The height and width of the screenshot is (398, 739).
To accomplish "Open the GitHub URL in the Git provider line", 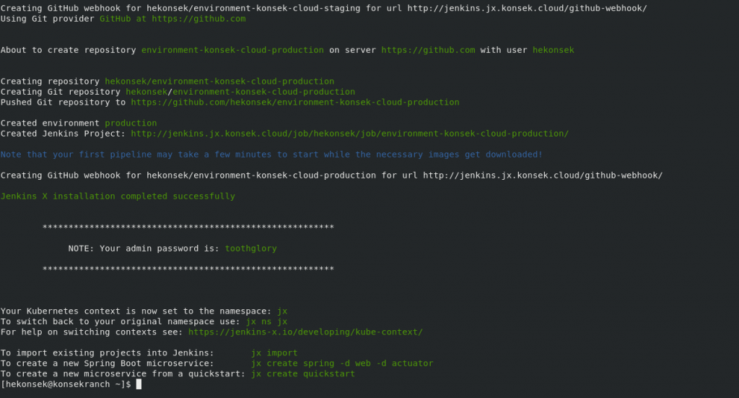I will pyautogui.click(x=198, y=19).
